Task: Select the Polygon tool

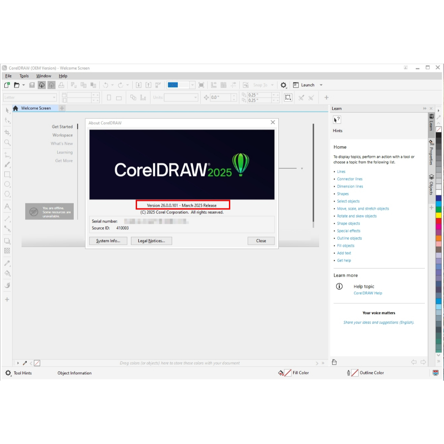Action: [7, 194]
